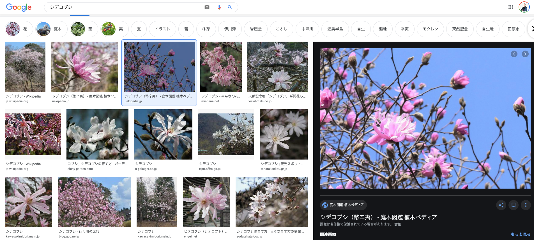Open シデコブシ | 観光スポット caption link
Viewport: 534px width, 240px height.
282,164
